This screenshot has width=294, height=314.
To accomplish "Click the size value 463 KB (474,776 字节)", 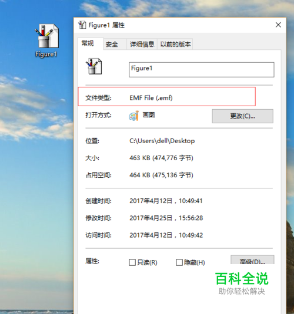I will [161, 158].
